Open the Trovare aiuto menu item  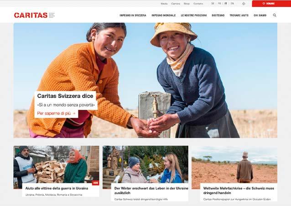coord(239,15)
